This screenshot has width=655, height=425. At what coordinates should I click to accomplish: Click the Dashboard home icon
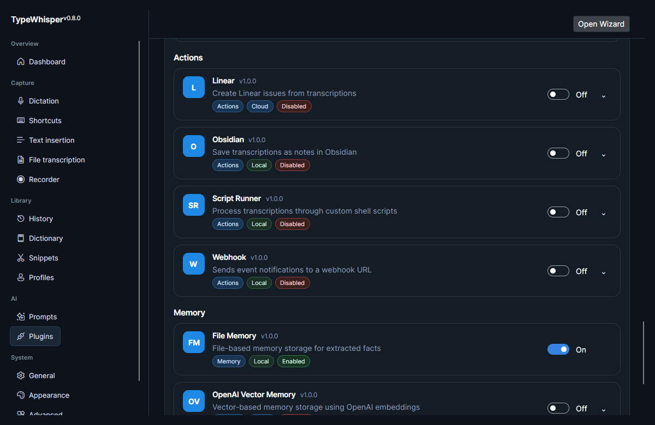pyautogui.click(x=21, y=62)
